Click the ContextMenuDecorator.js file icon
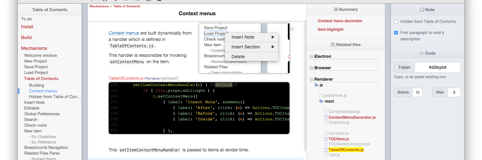Image resolution: width=482 pixels, height=160 pixels. (326, 117)
